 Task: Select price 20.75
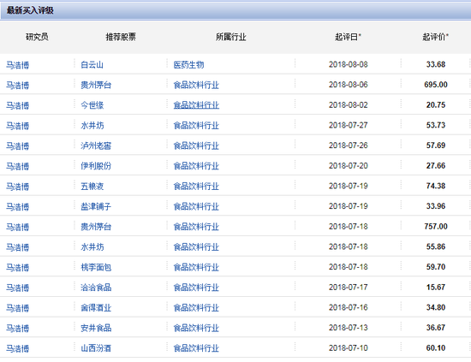tap(436, 105)
